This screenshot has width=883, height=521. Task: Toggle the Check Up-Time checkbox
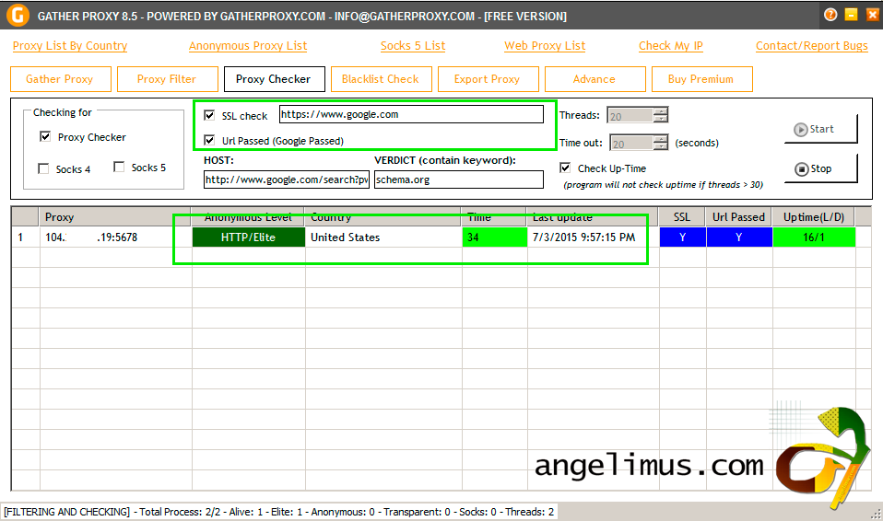coord(565,168)
